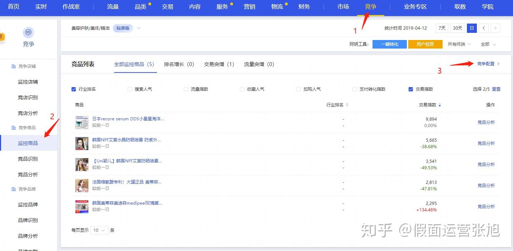Check the 支付转化指数 checkbox
Image resolution: width=513 pixels, height=251 pixels.
pos(355,89)
